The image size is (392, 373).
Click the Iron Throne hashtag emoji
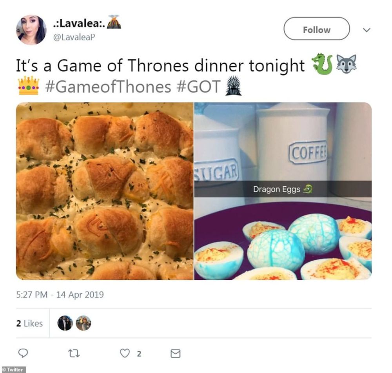(x=233, y=86)
